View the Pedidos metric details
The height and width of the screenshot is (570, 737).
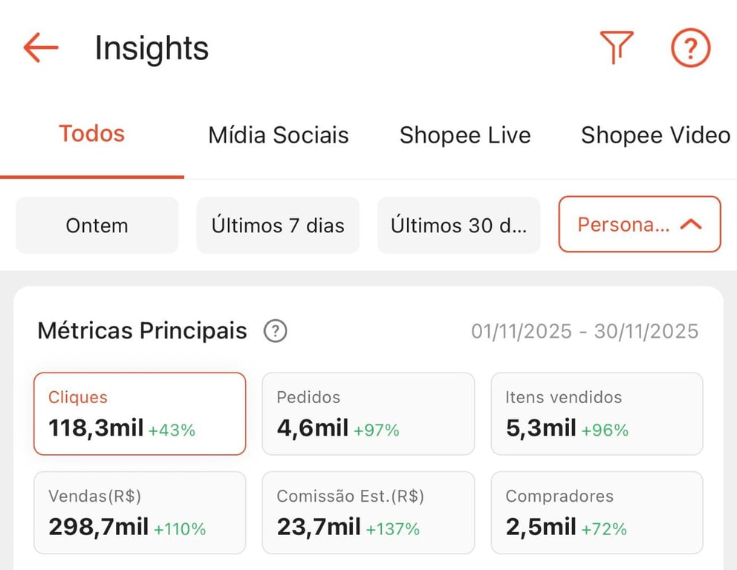[x=368, y=413]
